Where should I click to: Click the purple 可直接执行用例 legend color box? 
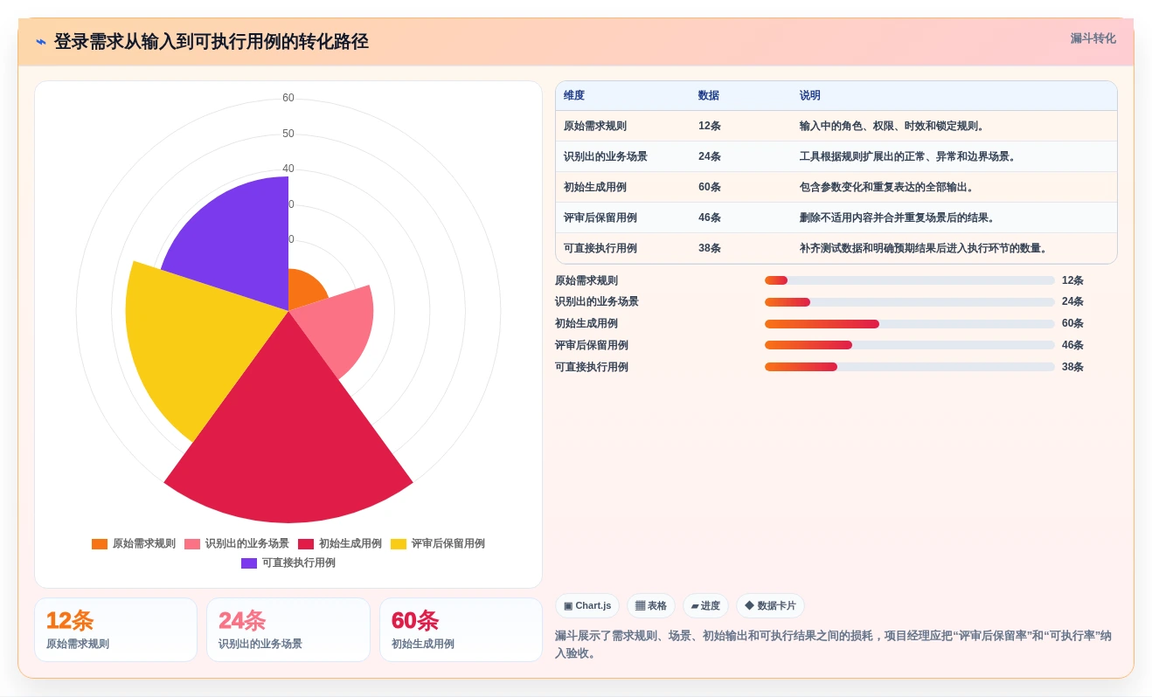(249, 562)
